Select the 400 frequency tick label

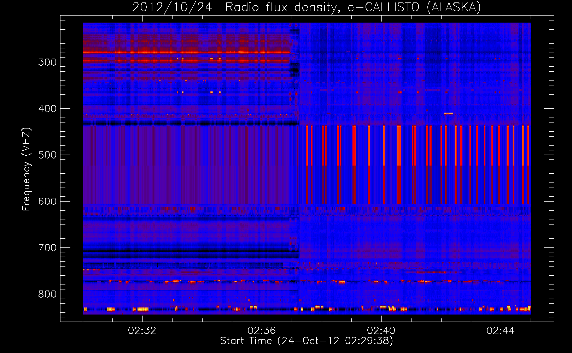pos(47,109)
